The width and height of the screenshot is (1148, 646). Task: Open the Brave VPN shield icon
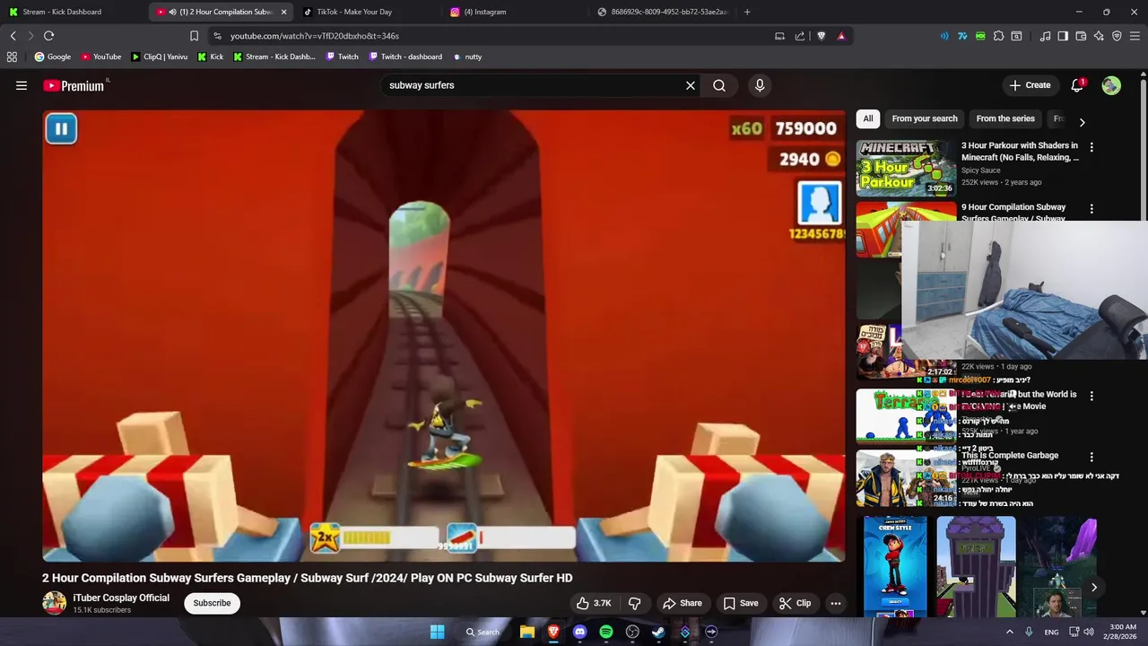coord(1117,36)
